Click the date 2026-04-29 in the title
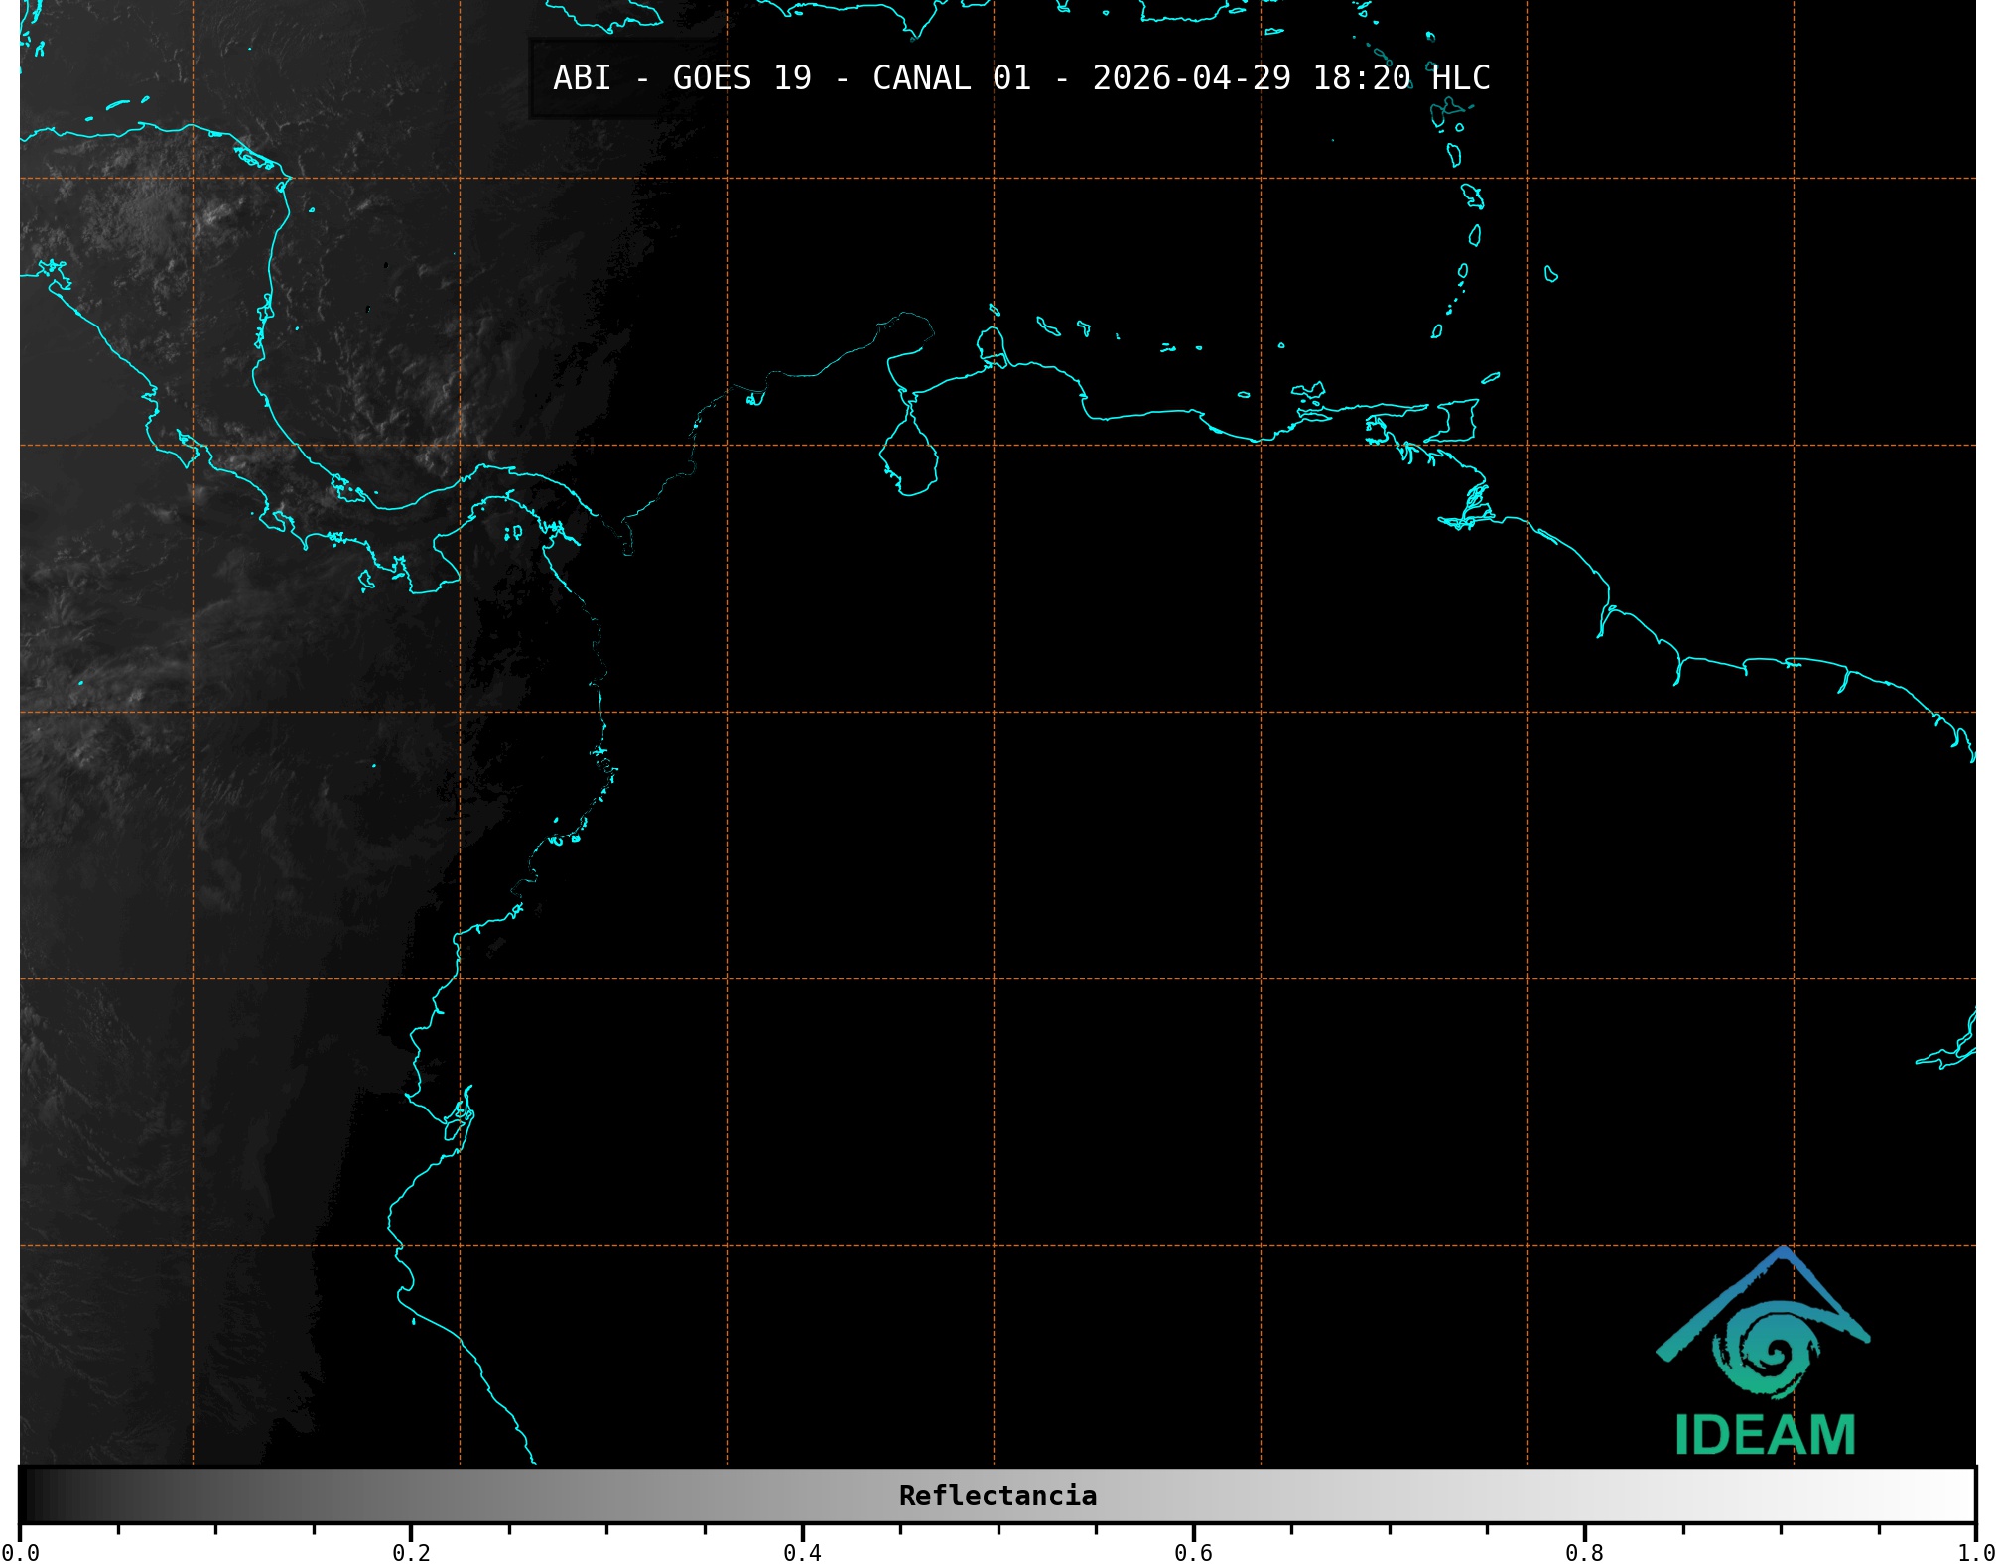 1191,78
